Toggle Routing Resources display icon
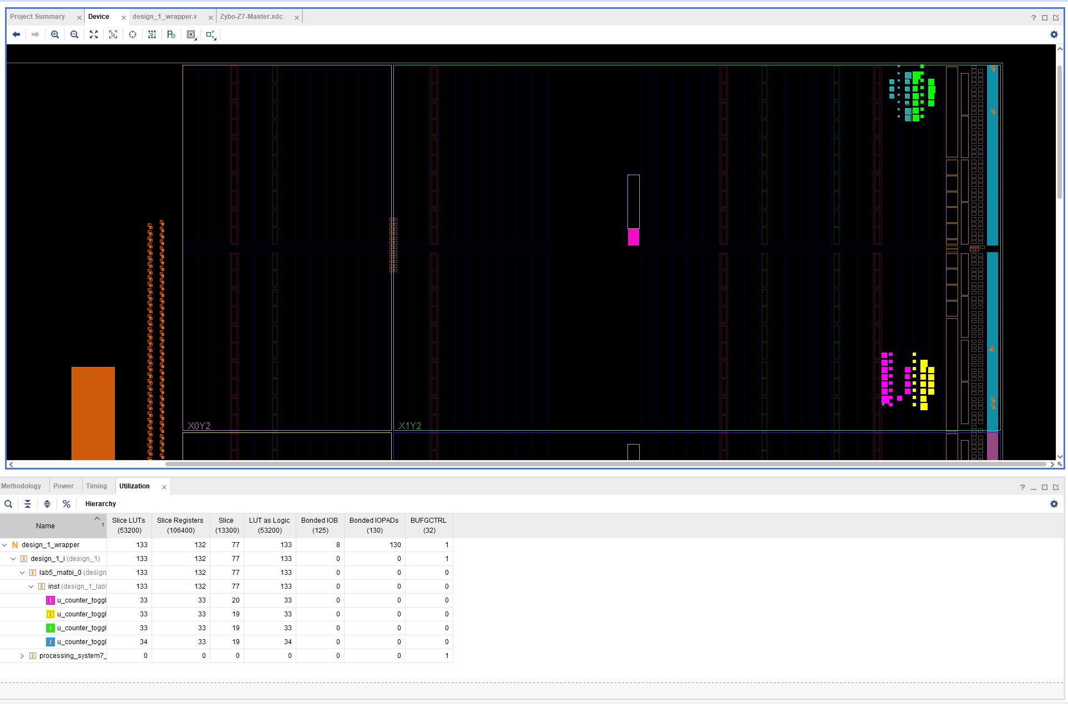 click(x=152, y=34)
